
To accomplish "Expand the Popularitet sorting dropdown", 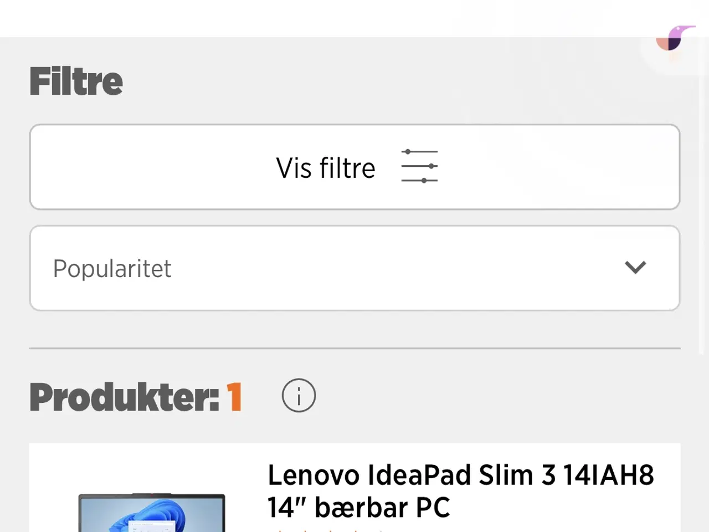I will click(354, 268).
